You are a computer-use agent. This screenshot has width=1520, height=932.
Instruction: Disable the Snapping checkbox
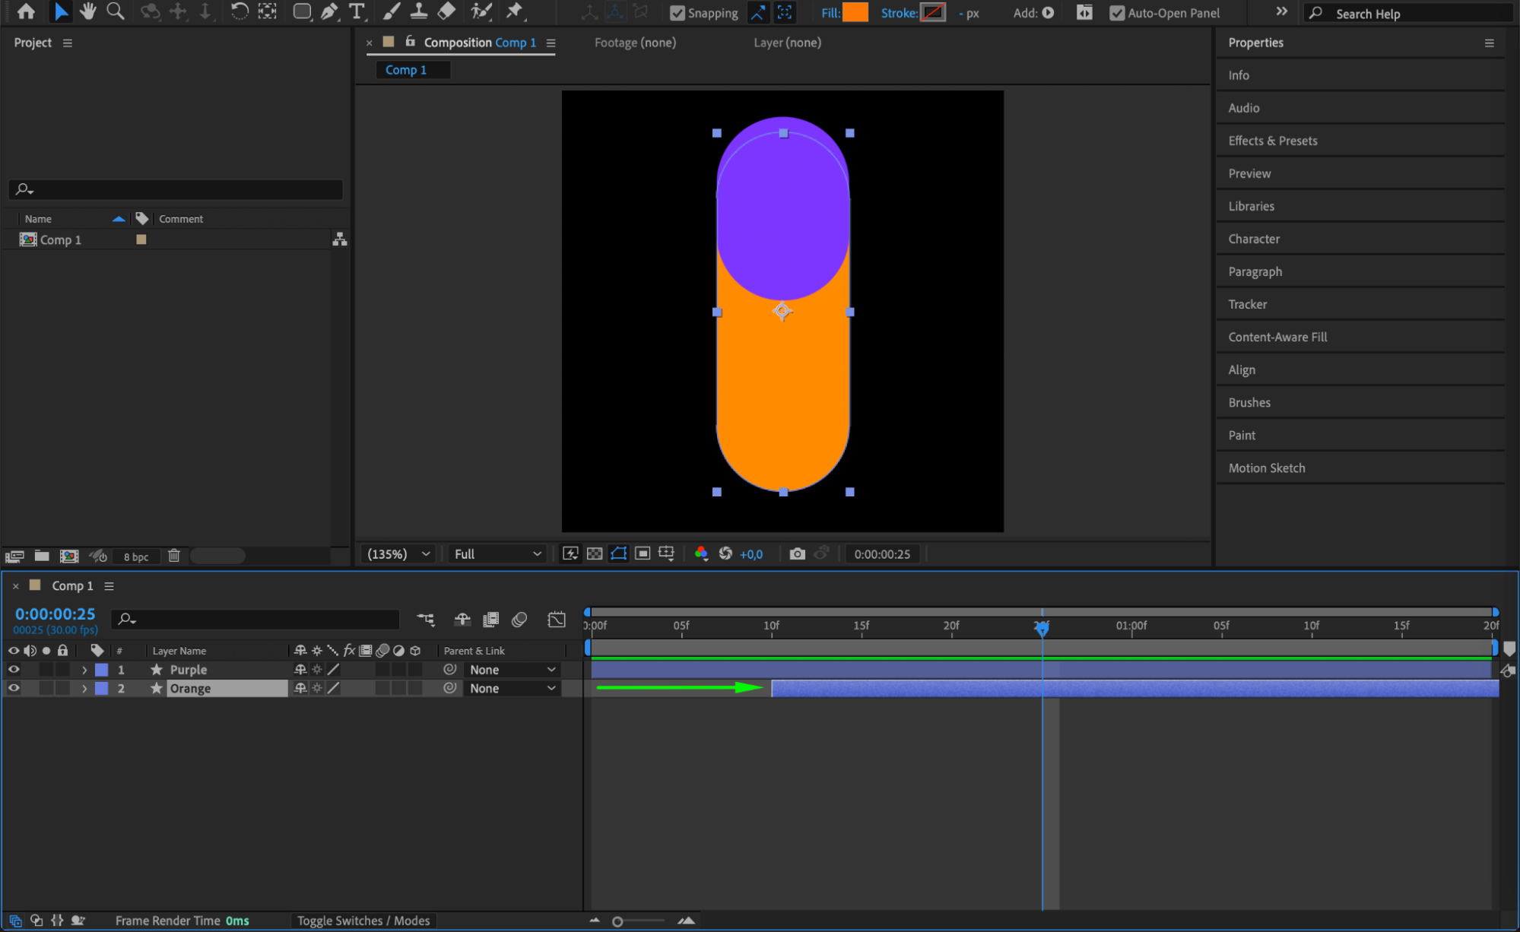click(x=677, y=13)
